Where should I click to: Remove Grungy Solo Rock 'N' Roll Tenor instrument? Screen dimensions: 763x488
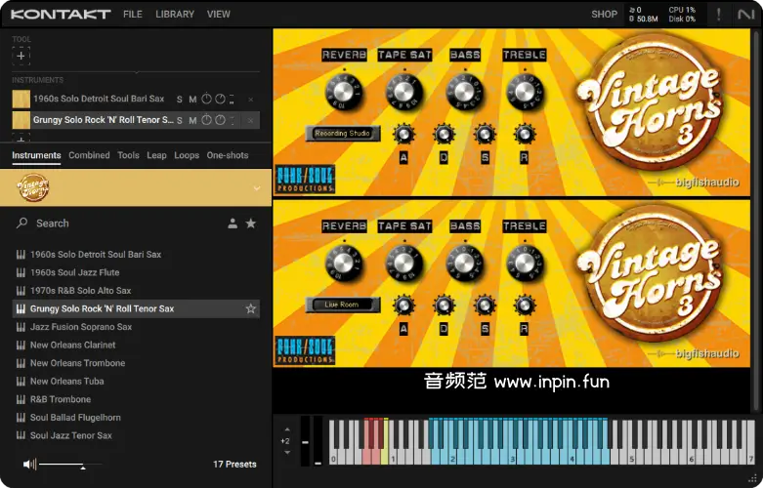251,120
